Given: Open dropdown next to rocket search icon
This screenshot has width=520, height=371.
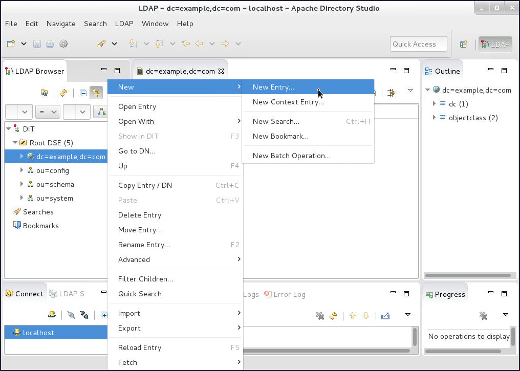Looking at the screenshot, I should (114, 44).
